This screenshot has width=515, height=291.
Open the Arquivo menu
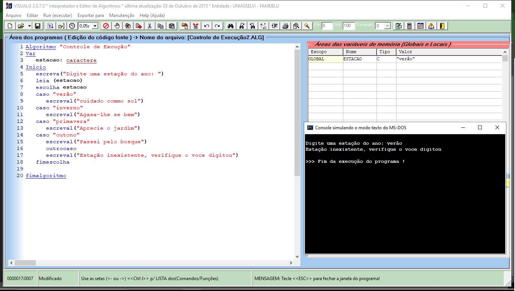pos(14,15)
